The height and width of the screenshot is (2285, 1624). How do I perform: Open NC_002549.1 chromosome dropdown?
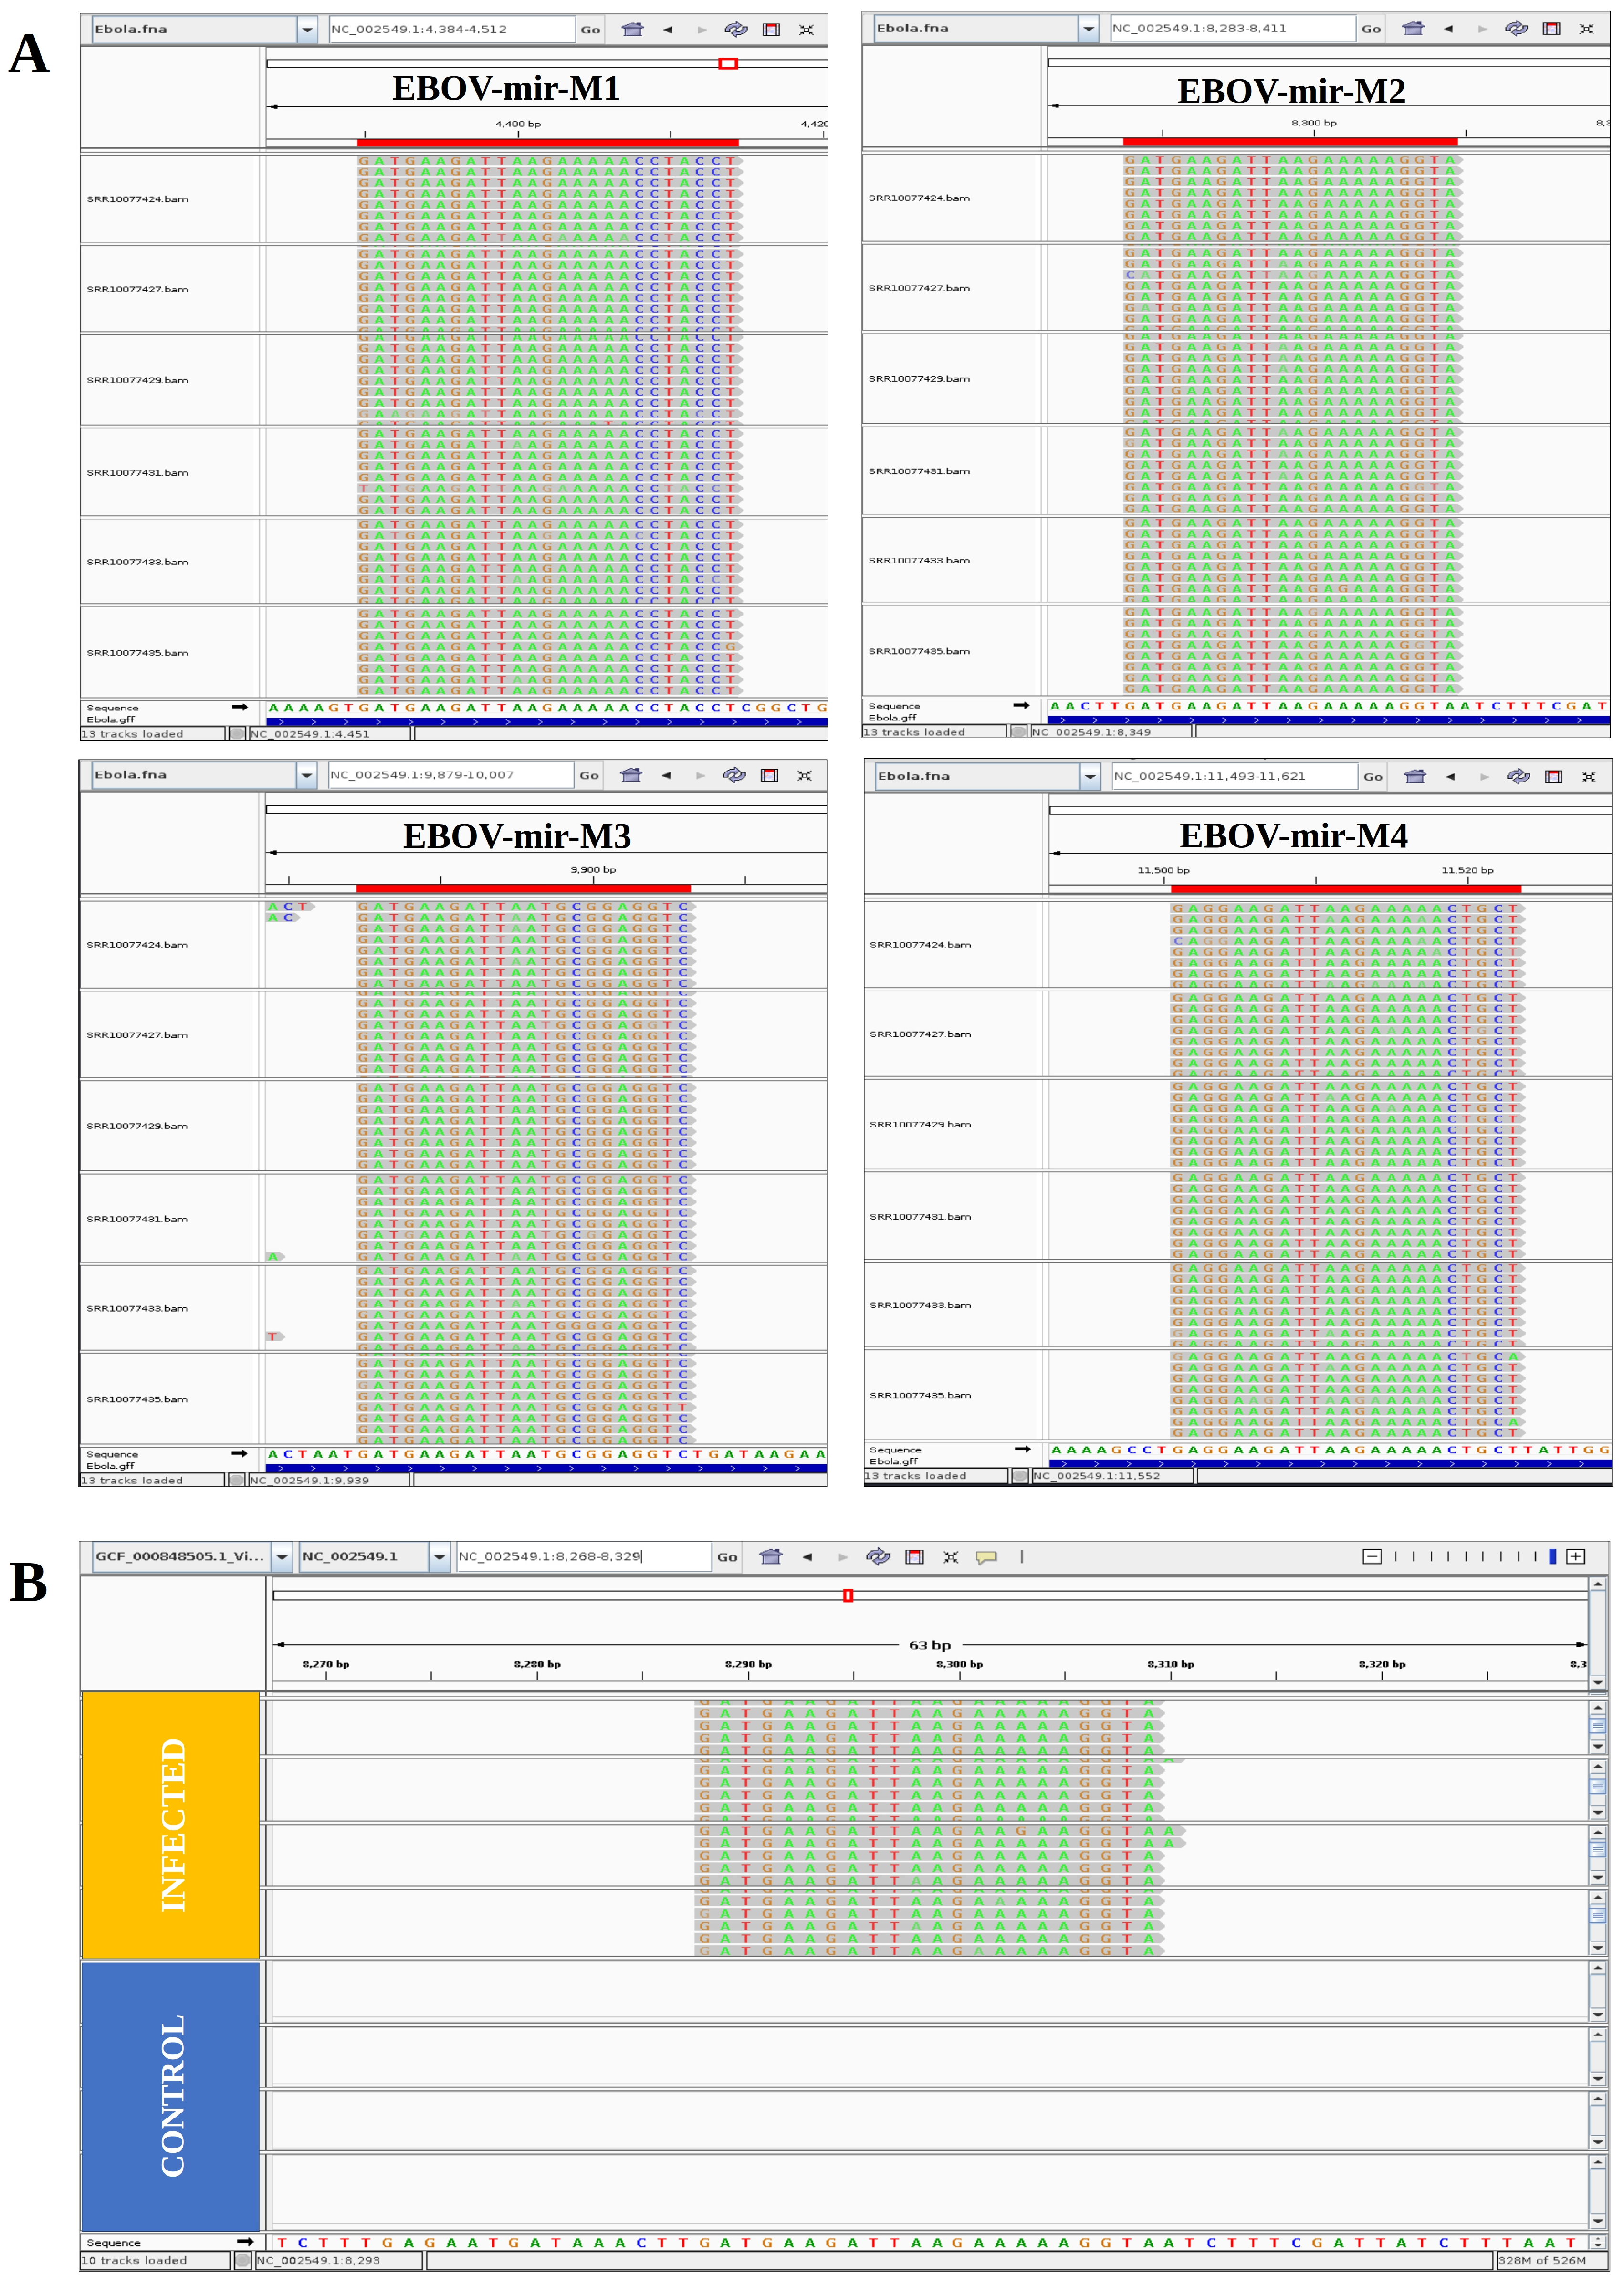point(439,1556)
